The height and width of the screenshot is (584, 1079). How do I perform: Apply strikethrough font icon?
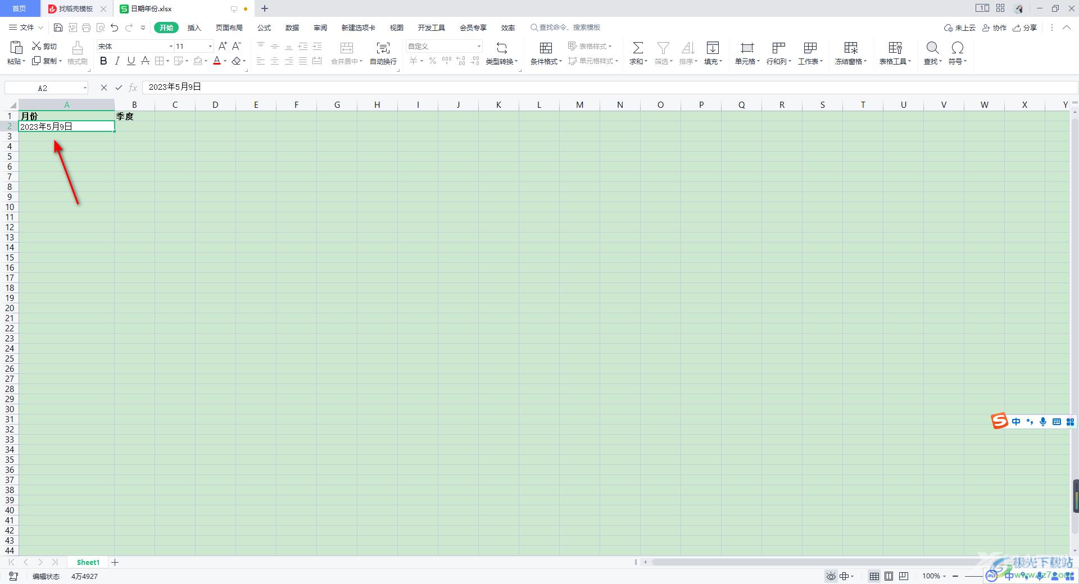click(x=145, y=61)
